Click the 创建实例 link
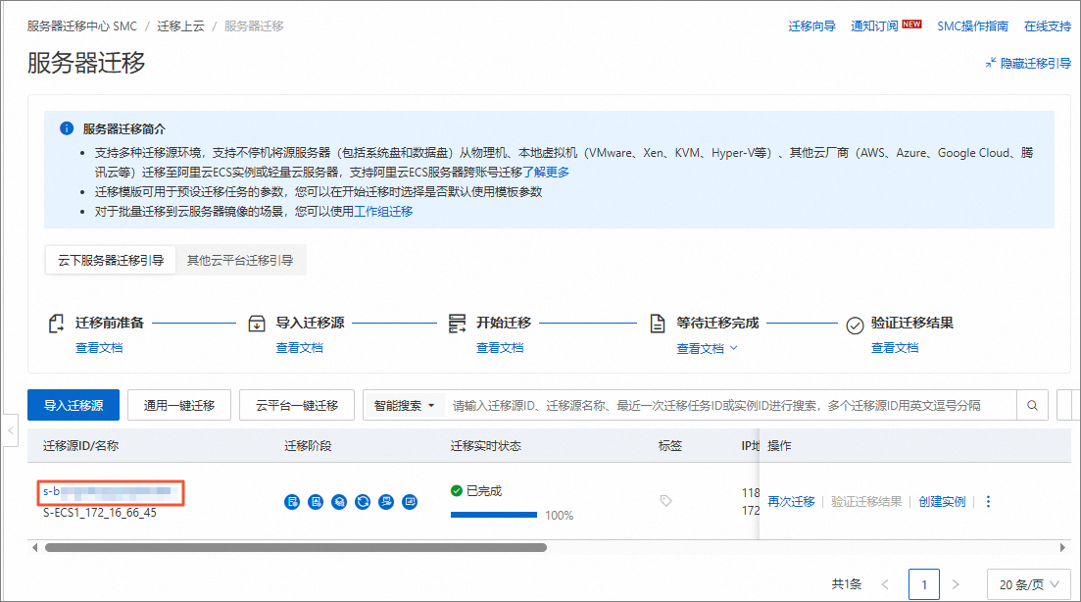1081x602 pixels. tap(942, 501)
